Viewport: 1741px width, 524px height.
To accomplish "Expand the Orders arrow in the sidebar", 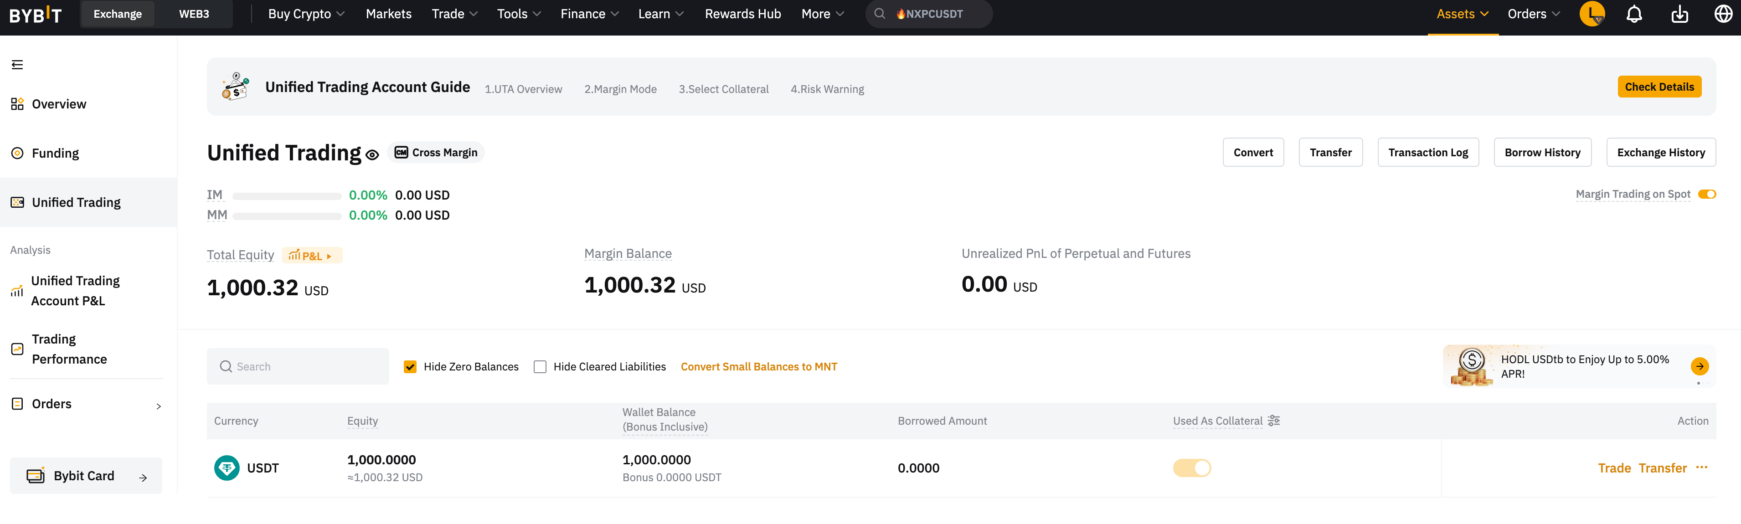I will (x=159, y=407).
